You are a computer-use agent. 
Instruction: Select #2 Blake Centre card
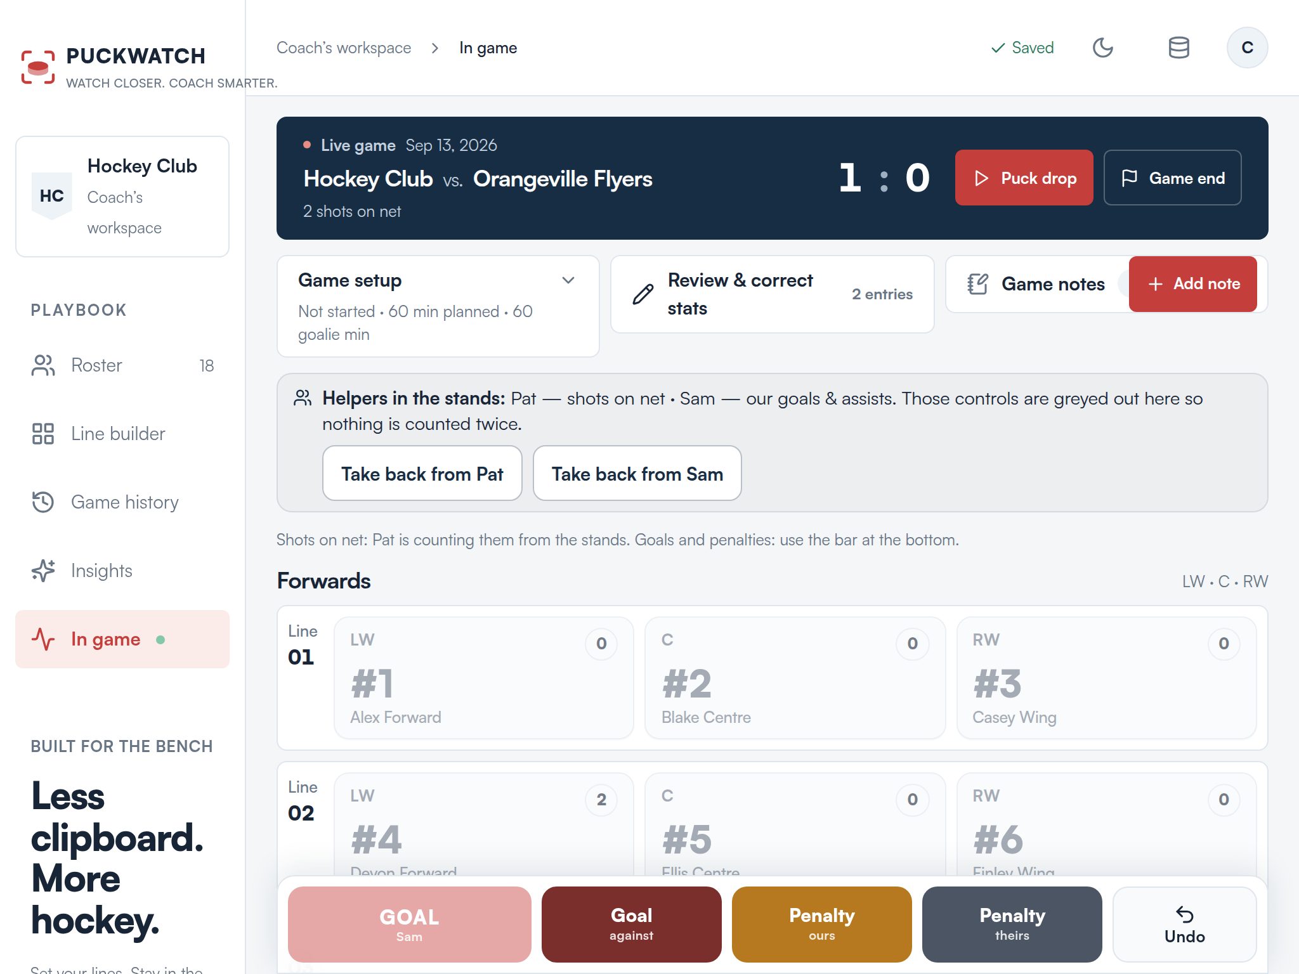tap(795, 678)
